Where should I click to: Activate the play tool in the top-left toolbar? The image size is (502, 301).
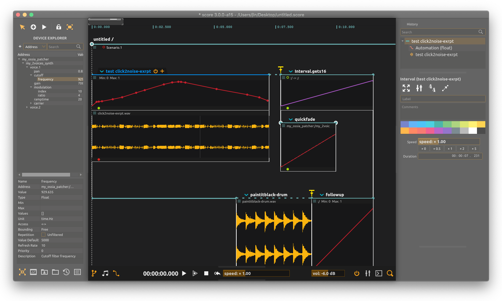(x=44, y=27)
